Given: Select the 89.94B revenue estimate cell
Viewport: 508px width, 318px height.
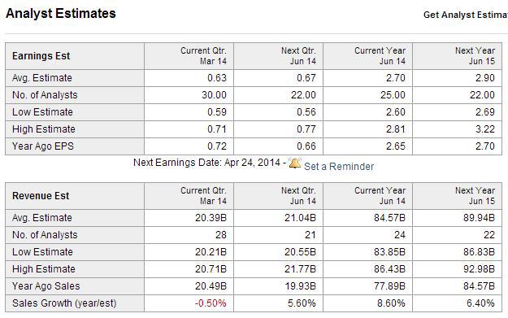Looking at the screenshot, I should [458, 218].
